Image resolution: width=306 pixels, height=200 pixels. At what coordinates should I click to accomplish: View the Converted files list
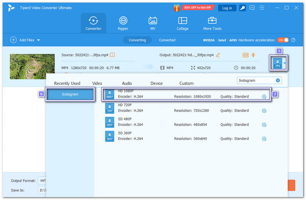click(x=167, y=40)
